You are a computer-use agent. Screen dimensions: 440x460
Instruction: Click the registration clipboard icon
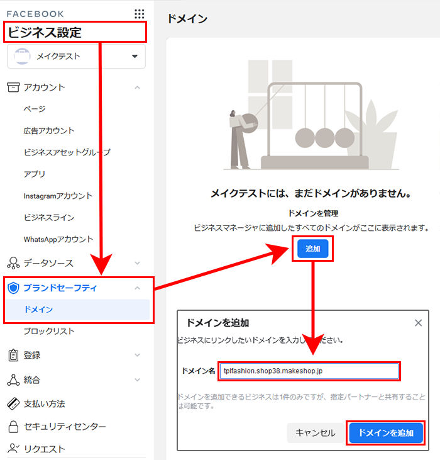[13, 355]
